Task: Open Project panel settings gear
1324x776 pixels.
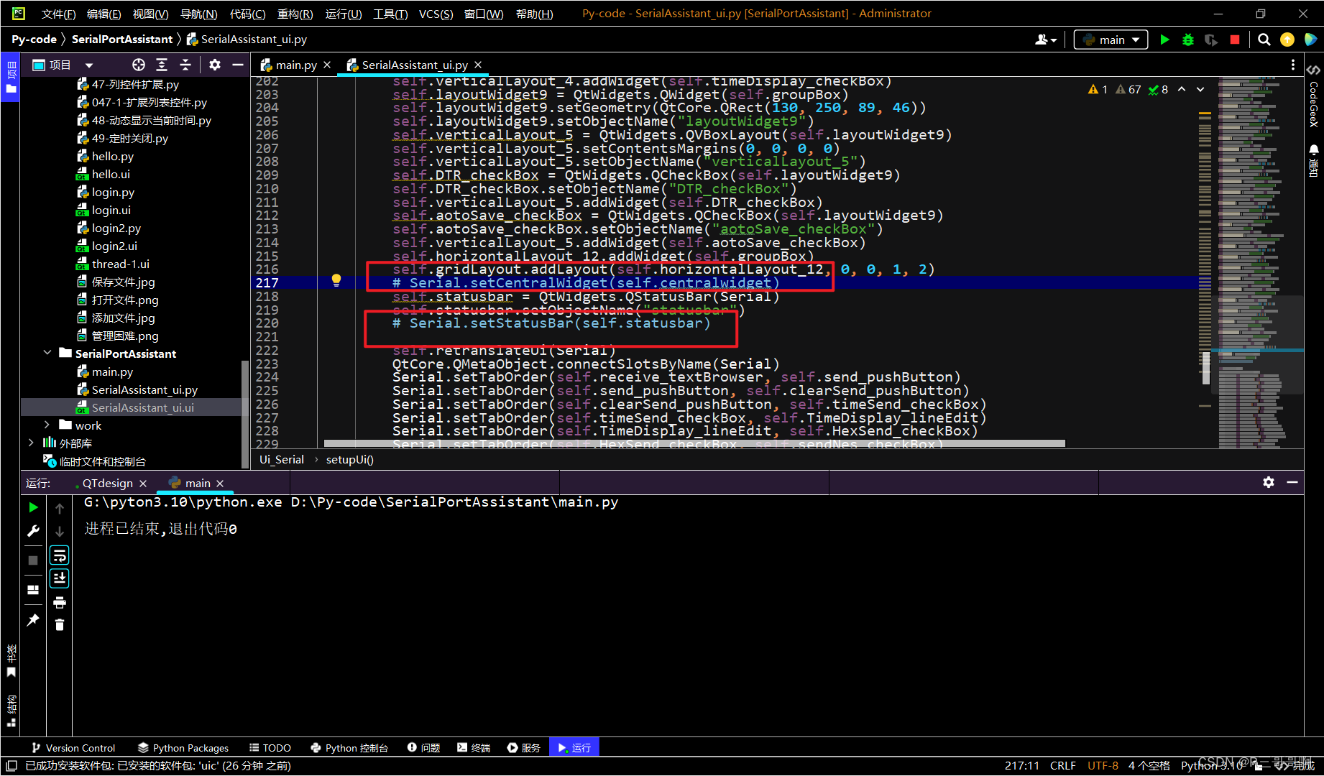Action: tap(214, 65)
